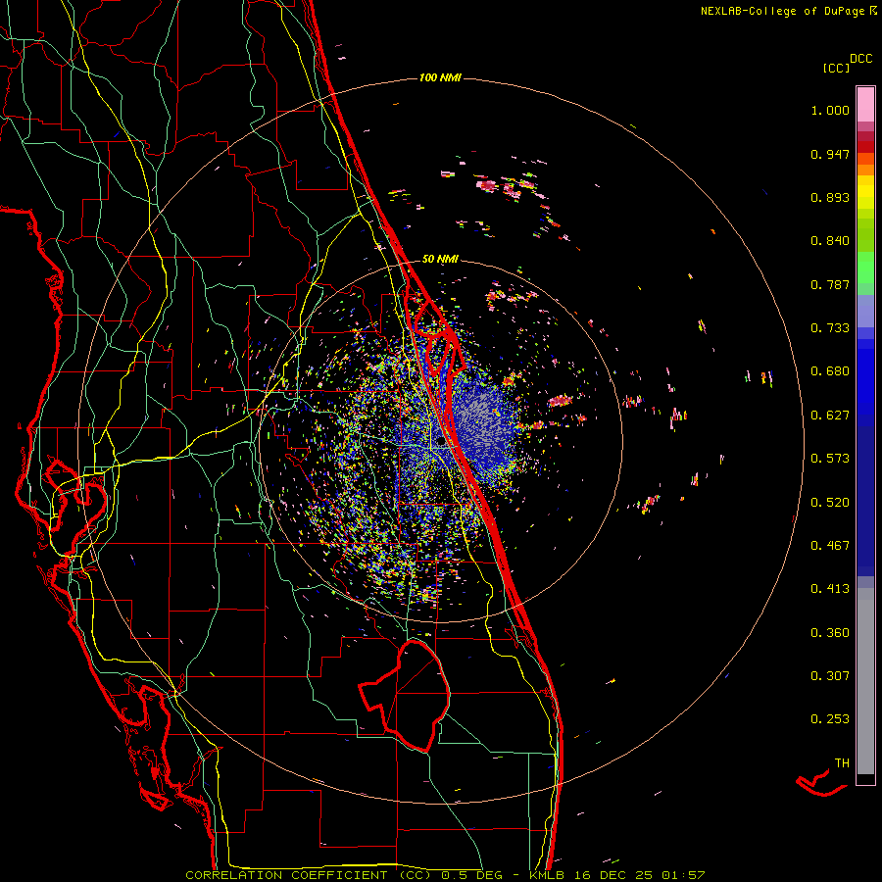Click the 0.733 legend value
The width and height of the screenshot is (882, 882).
click(830, 327)
